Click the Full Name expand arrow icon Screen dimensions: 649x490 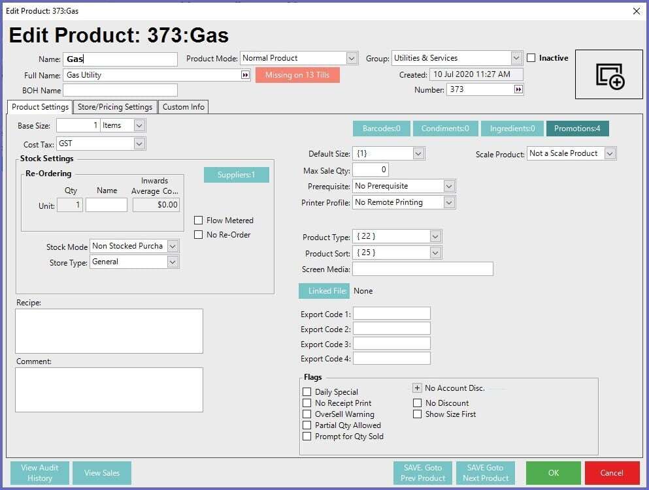click(x=245, y=75)
